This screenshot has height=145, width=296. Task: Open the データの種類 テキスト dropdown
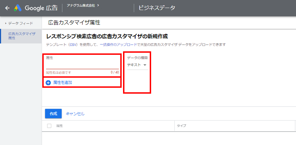pos(137,65)
